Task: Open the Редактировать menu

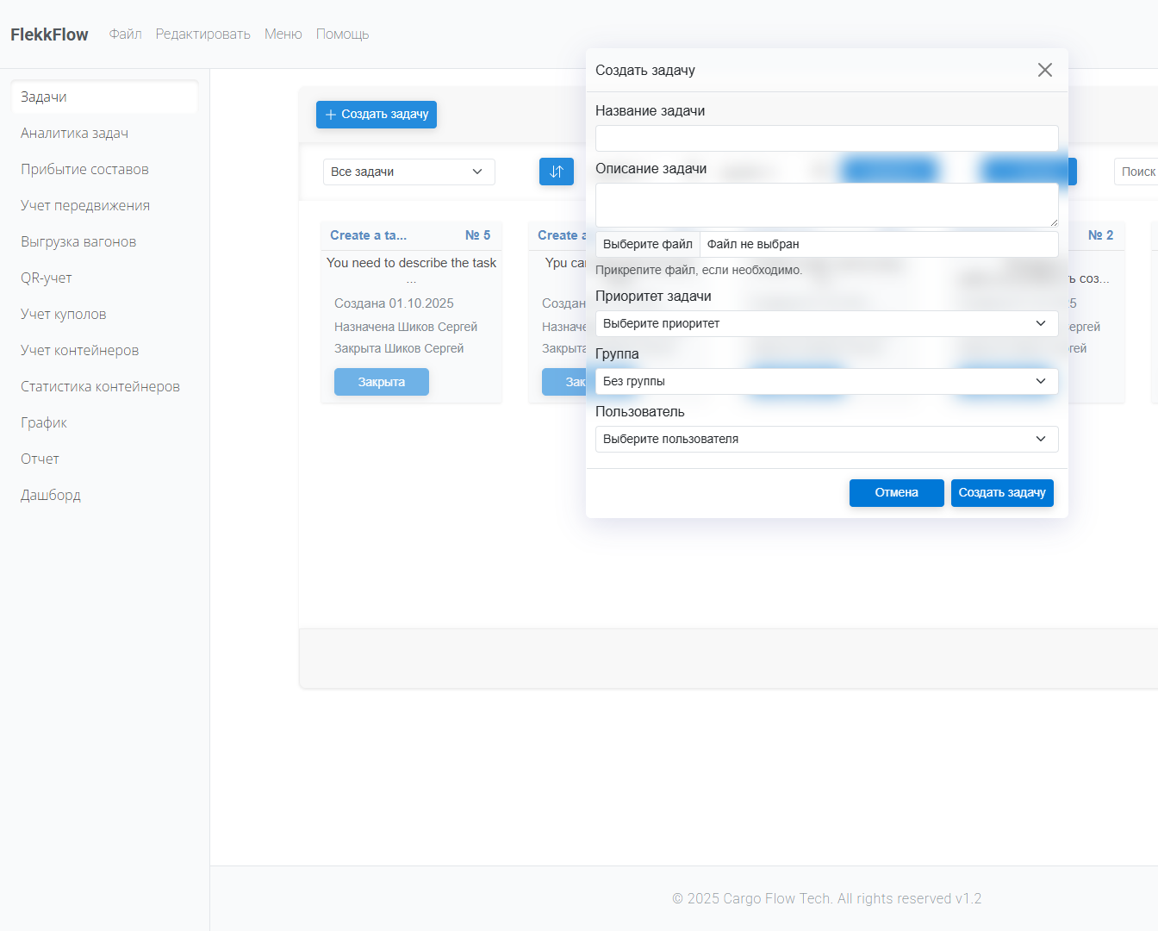Action: click(x=202, y=34)
